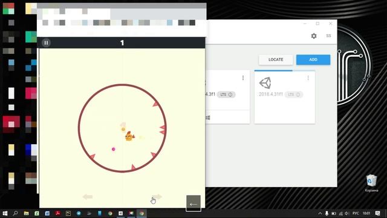This screenshot has height=218, width=387.
Task: Click the LOCATE button in Unity Hub
Action: click(x=276, y=59)
